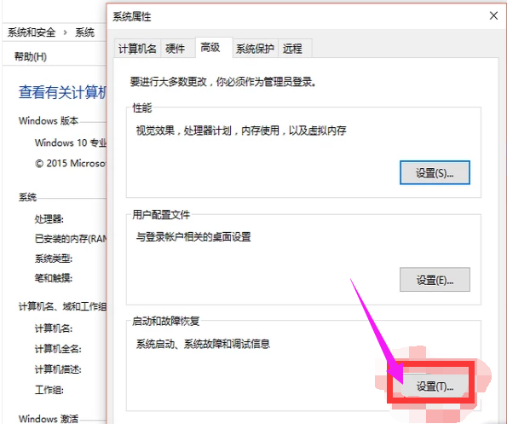Switch to the 计算机名 tab

[137, 49]
